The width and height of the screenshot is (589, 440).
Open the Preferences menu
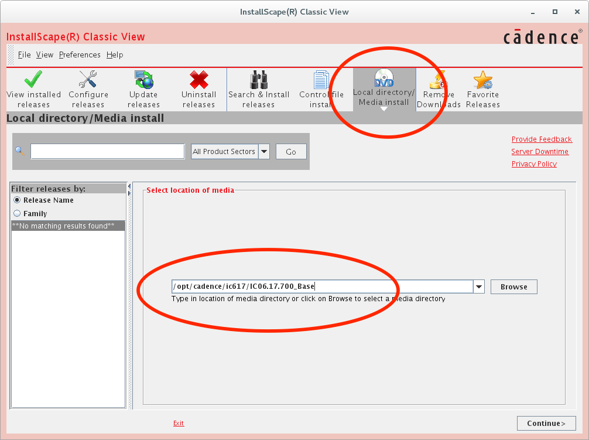point(80,55)
